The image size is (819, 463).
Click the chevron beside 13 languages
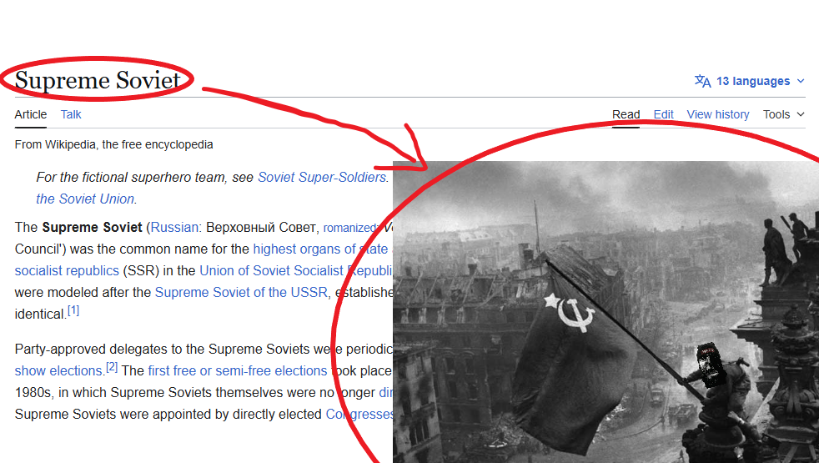point(801,81)
